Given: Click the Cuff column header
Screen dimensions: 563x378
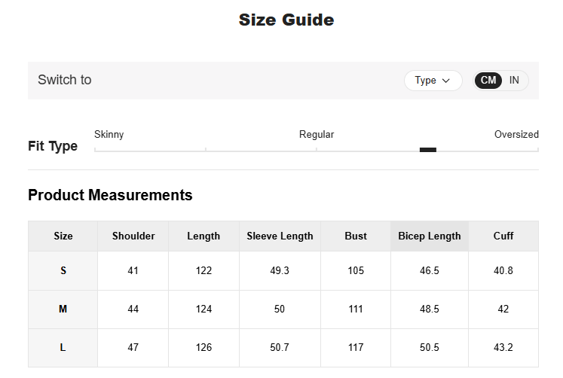Looking at the screenshot, I should 503,236.
